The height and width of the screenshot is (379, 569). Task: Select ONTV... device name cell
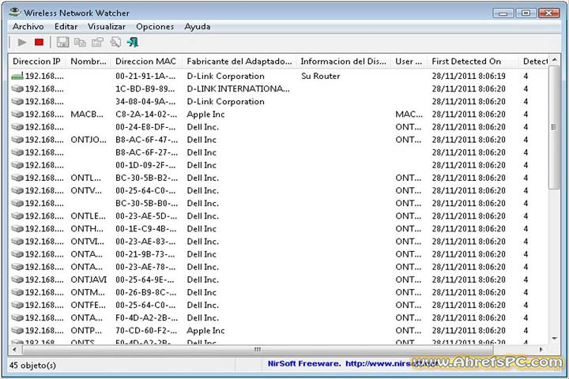tap(86, 190)
